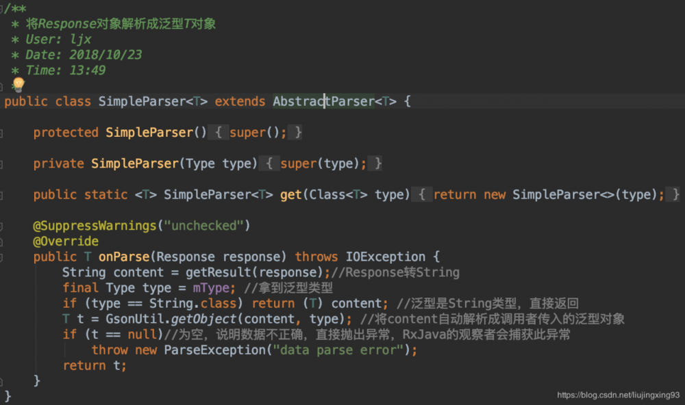Click the @Override annotation
The width and height of the screenshot is (685, 405).
66,241
